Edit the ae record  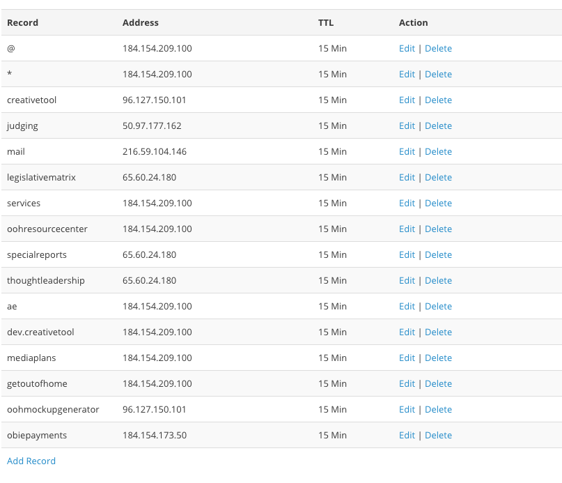[407, 307]
